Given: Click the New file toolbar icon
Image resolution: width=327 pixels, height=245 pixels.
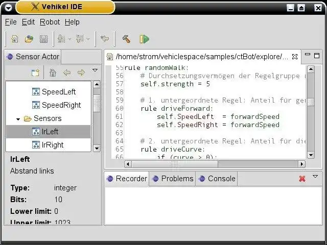Looking at the screenshot, I should [x=15, y=39].
